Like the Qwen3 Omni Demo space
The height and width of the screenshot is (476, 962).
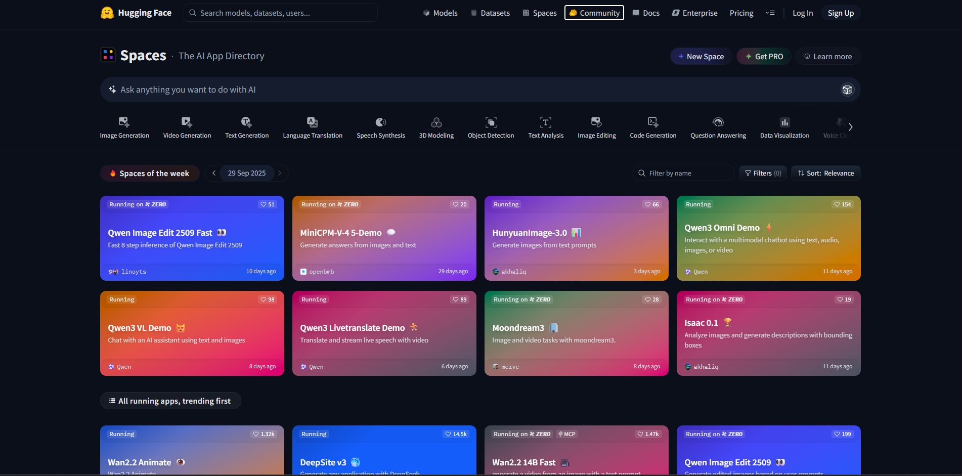(842, 204)
